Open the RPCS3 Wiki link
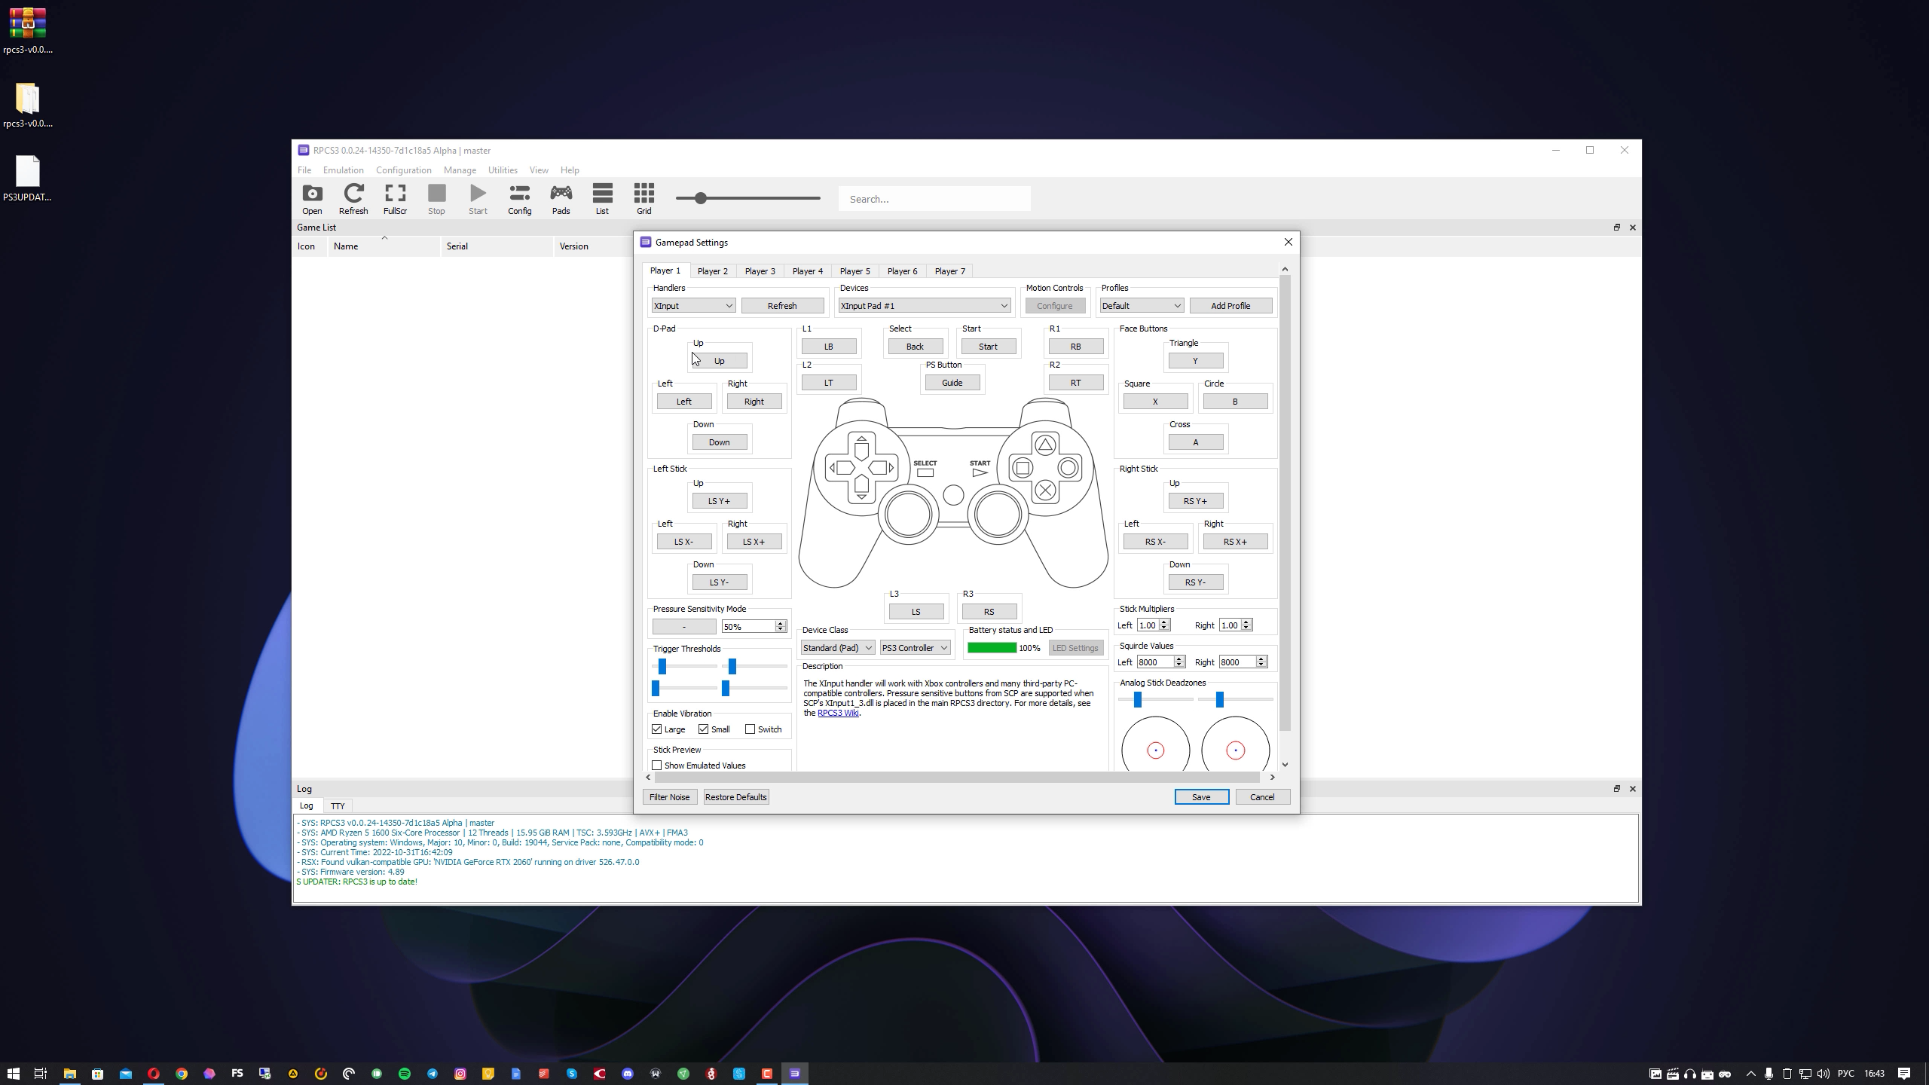The height and width of the screenshot is (1085, 1929). (838, 713)
